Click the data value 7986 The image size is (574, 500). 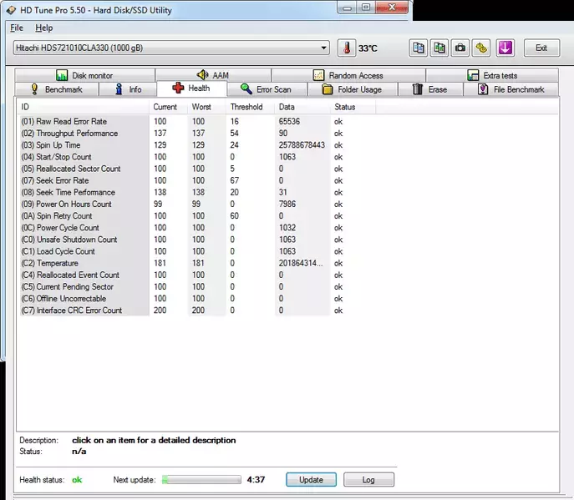click(287, 205)
